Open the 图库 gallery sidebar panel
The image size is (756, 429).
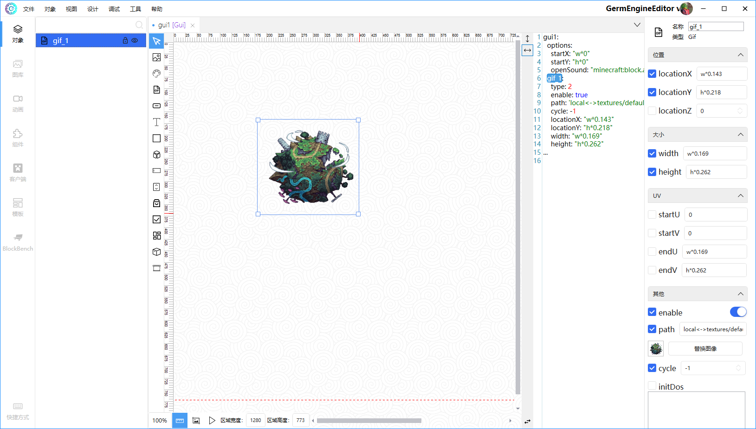[x=18, y=69]
